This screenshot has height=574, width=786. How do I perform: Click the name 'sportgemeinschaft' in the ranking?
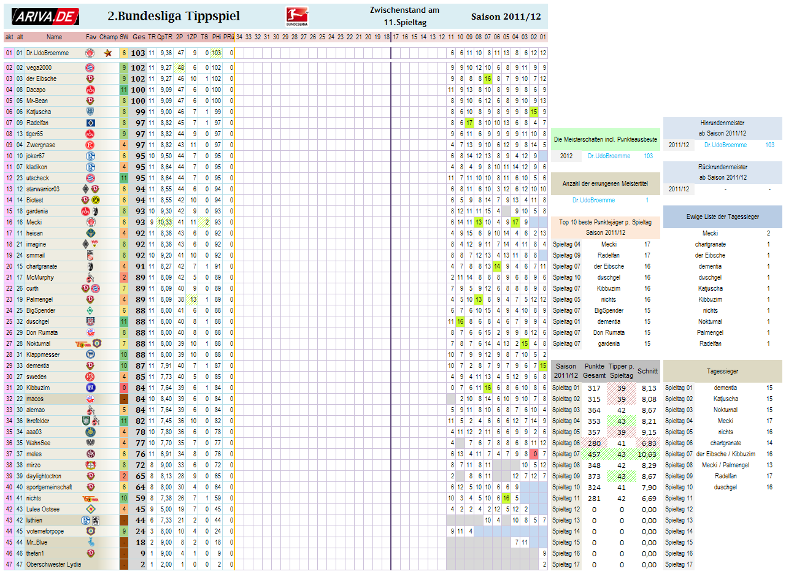point(49,487)
